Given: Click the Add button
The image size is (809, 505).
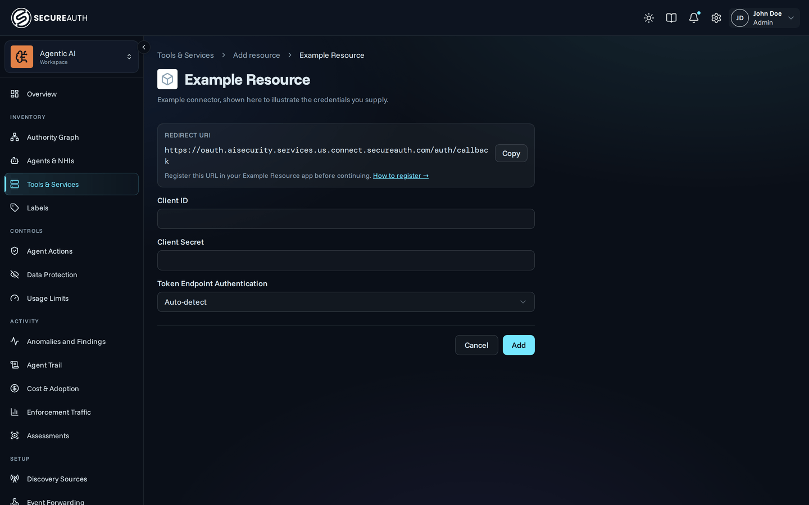Looking at the screenshot, I should pos(519,345).
